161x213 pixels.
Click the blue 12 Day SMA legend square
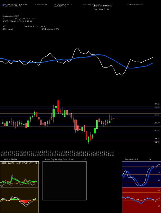[x=3, y=5]
